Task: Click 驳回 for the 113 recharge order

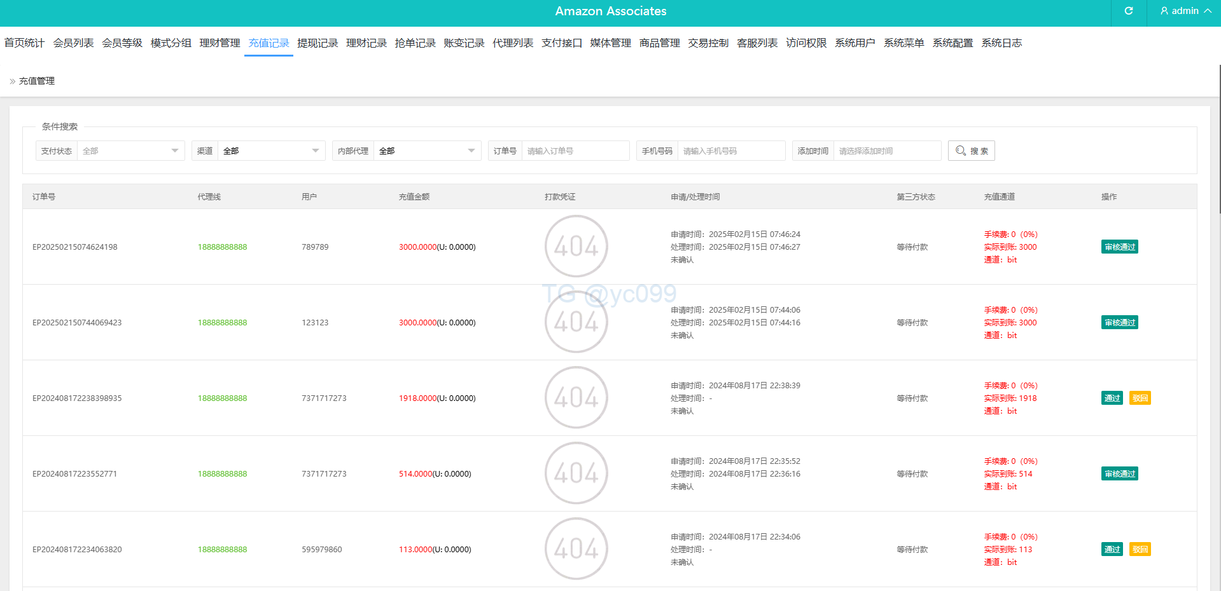Action: (1140, 550)
